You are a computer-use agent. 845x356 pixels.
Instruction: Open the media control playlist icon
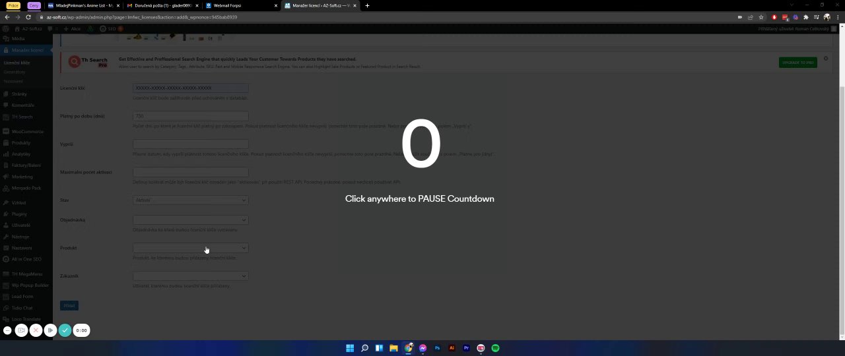click(x=817, y=17)
